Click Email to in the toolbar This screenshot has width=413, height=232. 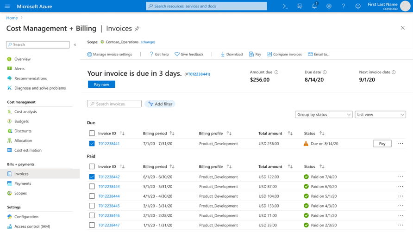coord(319,54)
